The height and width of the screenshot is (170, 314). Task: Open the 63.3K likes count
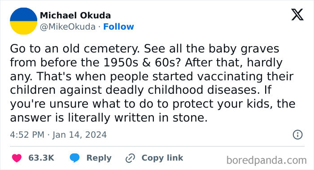pyautogui.click(x=41, y=158)
